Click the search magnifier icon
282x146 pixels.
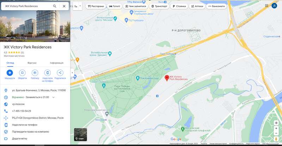pyautogui.click(x=55, y=6)
